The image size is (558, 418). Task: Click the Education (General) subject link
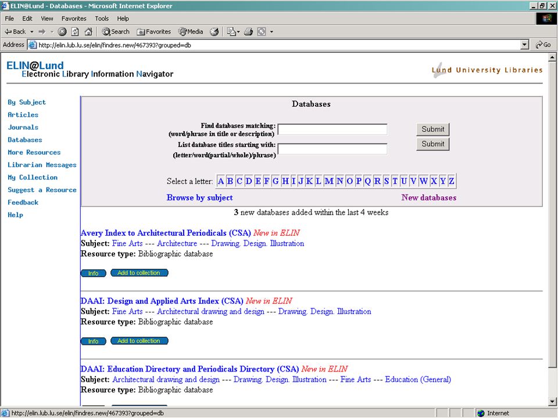click(x=418, y=380)
